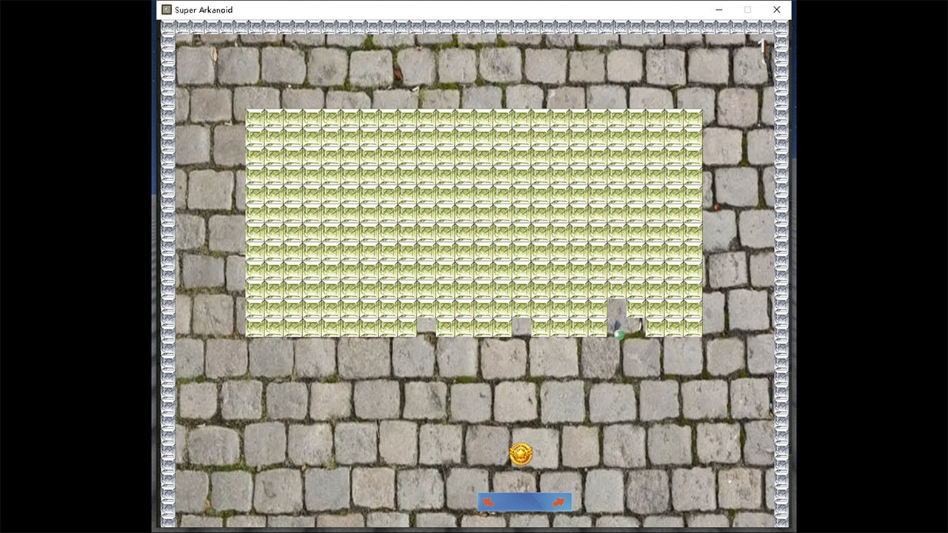
Task: Click the Super Arkanoid title text
Action: tap(201, 10)
